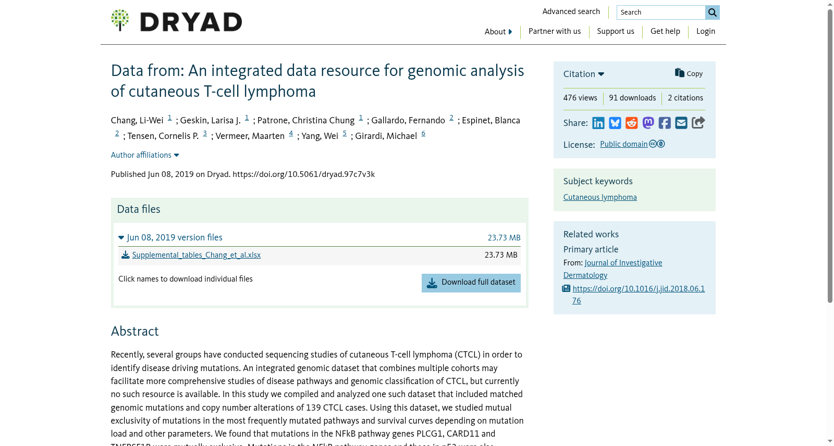Open Partner with us page

pyautogui.click(x=555, y=31)
